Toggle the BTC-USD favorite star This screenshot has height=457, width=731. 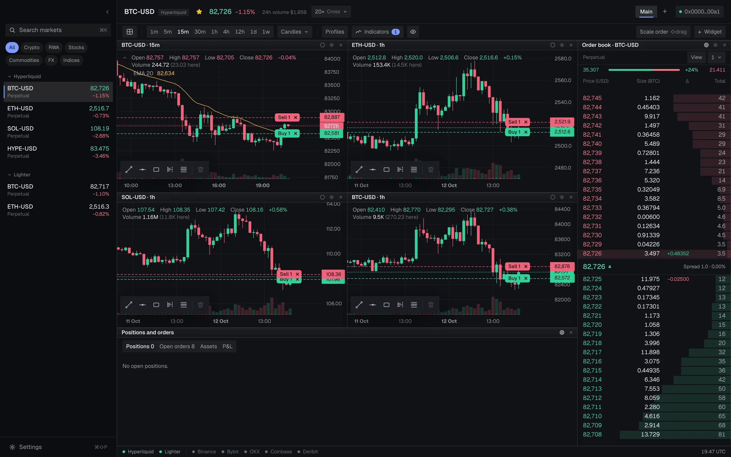199,12
